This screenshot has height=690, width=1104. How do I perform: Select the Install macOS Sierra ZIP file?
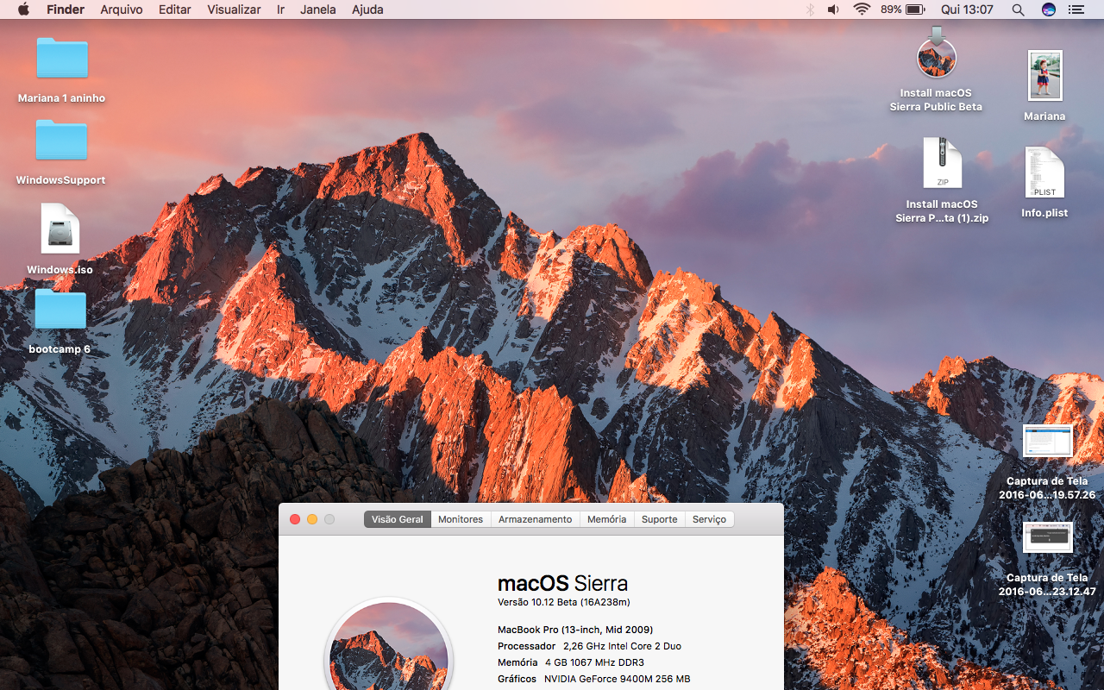point(942,180)
